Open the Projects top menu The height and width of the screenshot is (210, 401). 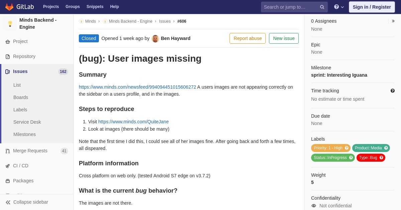point(51,7)
